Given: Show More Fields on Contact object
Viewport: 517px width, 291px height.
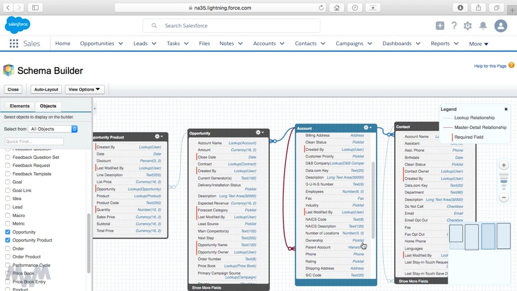Looking at the screenshot, I should pos(413,281).
